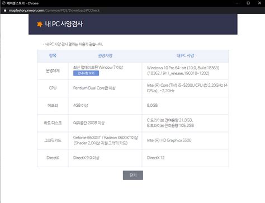Click the DirectX 9.0 이상 cell
Image resolution: width=265 pixels, height=203 pixels.
(86, 158)
